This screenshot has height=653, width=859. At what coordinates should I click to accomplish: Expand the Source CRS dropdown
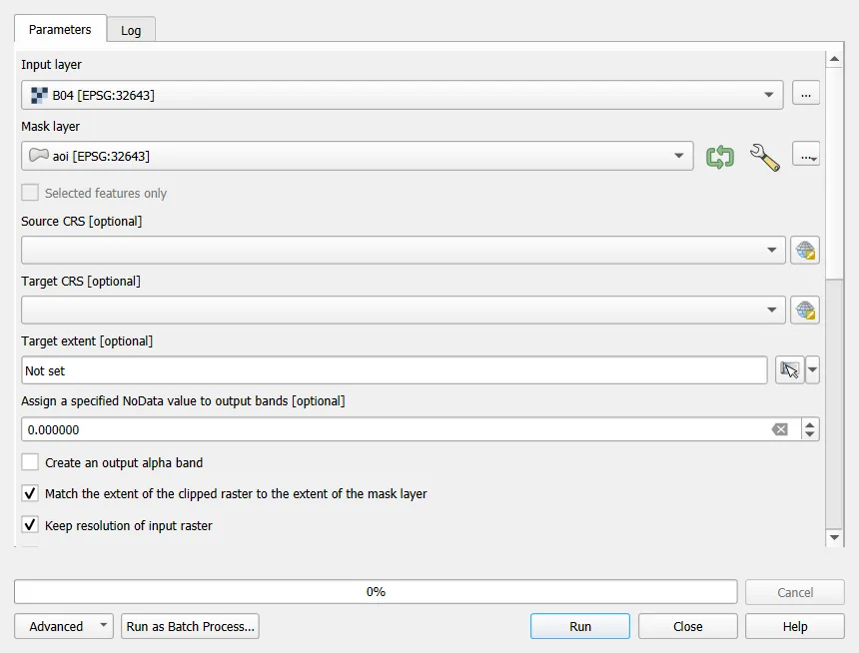[x=771, y=251]
